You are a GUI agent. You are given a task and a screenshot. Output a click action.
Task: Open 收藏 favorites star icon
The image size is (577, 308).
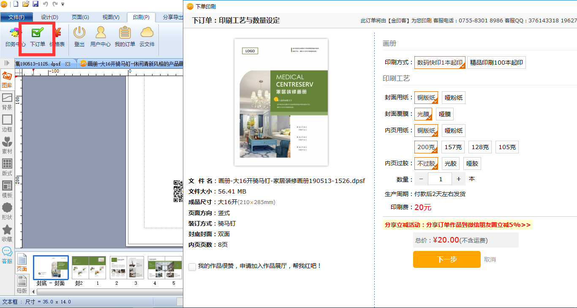[x=7, y=233]
